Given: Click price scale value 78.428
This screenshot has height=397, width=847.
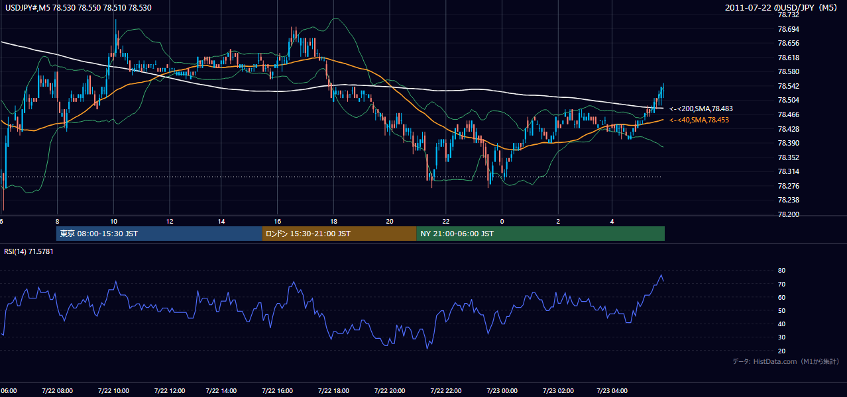Looking at the screenshot, I should 788,129.
